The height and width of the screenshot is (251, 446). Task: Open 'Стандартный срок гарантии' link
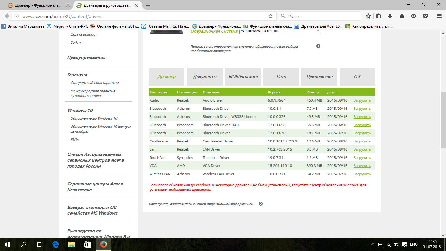pos(95,83)
